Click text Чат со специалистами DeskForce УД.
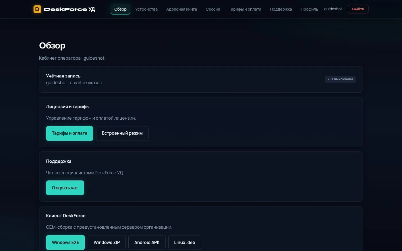Viewport: 402px width, 251px height. click(x=85, y=173)
